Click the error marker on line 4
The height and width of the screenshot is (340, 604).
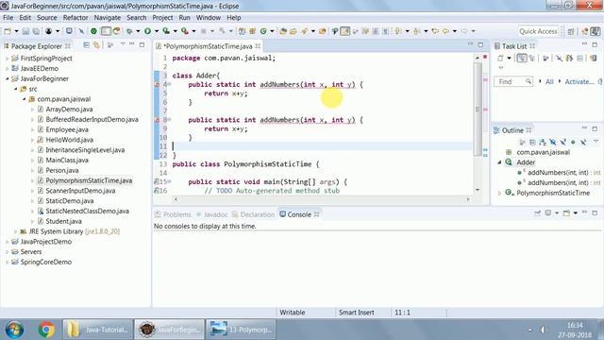157,84
